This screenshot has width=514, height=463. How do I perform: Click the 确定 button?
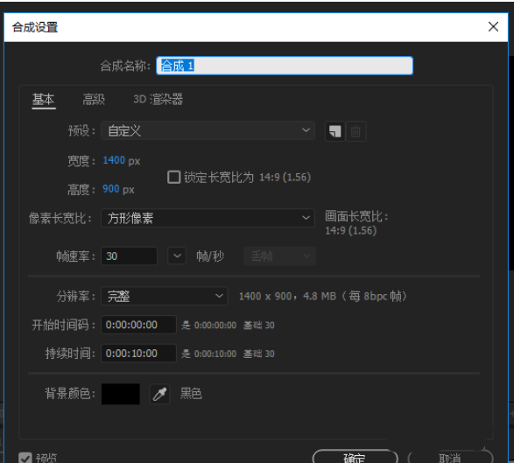tap(355, 457)
